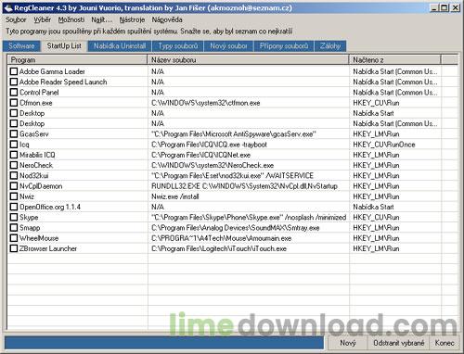Open the Nástroje menu
The width and height of the screenshot is (464, 354).
[132, 19]
